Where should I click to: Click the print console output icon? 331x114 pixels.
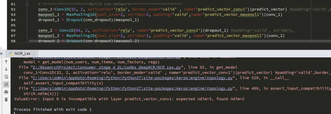coord(6,92)
